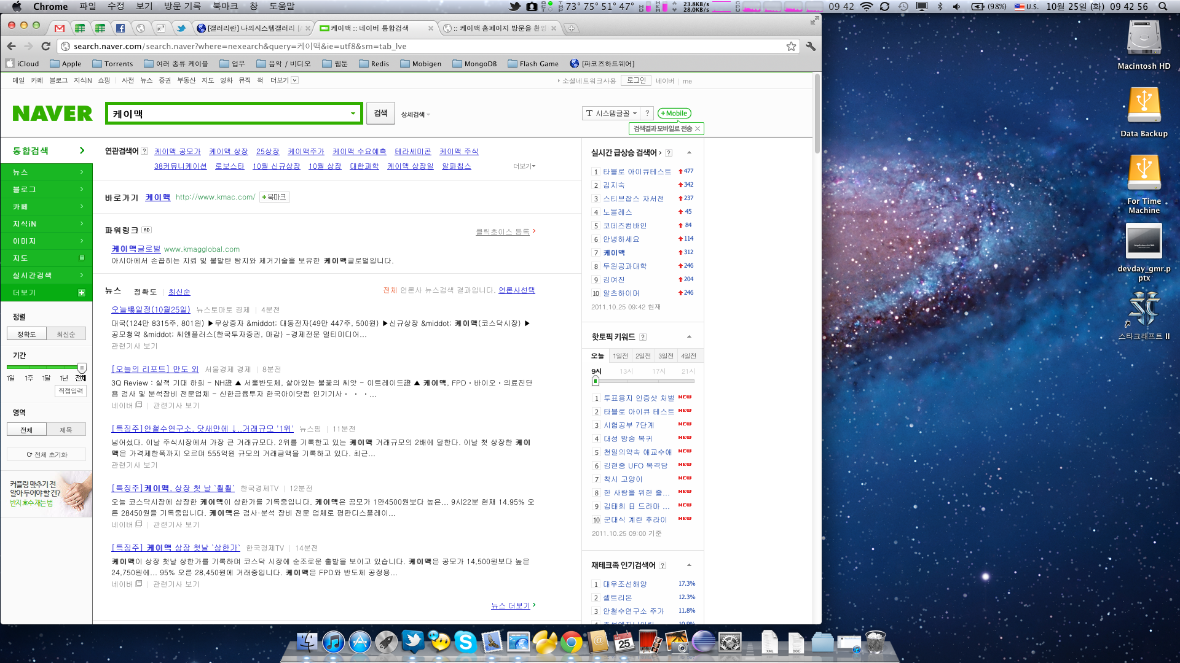The width and height of the screenshot is (1180, 663).
Task: Click 전체 초기화 reset button
Action: 47,454
